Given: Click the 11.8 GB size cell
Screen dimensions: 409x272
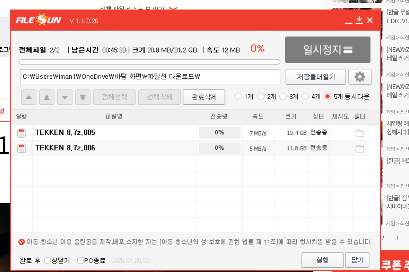Looking at the screenshot, I should [x=297, y=149].
